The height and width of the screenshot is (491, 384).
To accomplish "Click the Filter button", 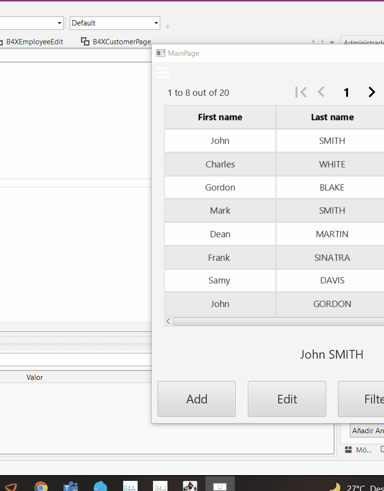I will (361, 399).
